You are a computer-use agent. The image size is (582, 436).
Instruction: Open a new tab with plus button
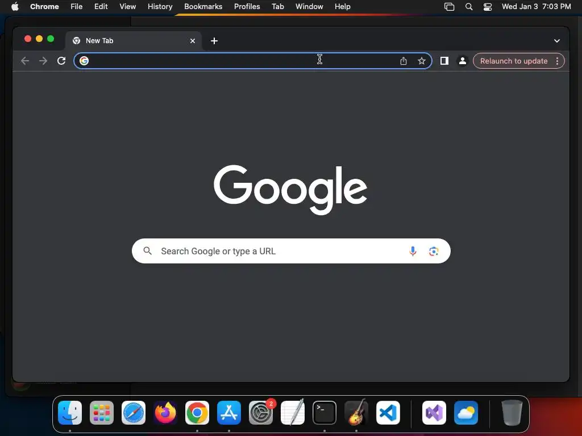(214, 41)
